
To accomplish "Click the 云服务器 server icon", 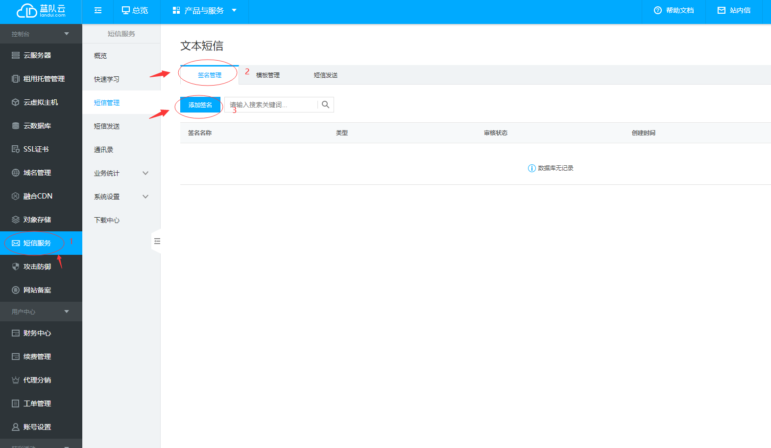I will 16,55.
